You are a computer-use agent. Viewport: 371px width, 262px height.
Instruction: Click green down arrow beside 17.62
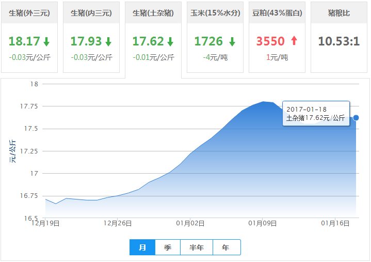pyautogui.click(x=170, y=41)
